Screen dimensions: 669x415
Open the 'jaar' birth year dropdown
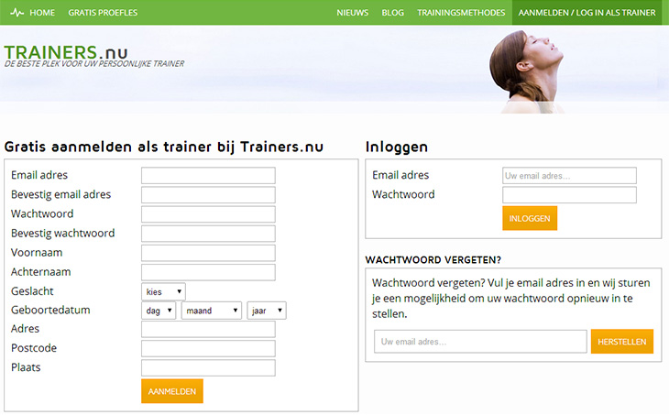(x=267, y=311)
